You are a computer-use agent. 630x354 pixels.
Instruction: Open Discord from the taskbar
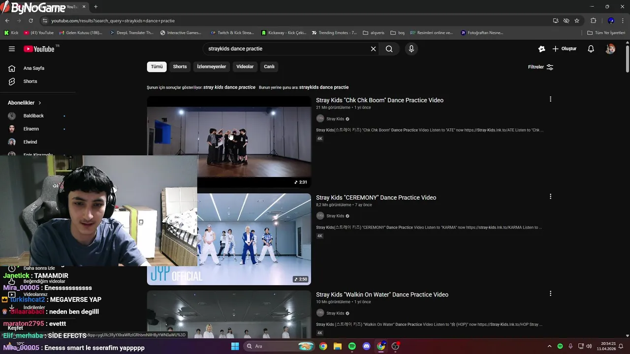point(366,346)
